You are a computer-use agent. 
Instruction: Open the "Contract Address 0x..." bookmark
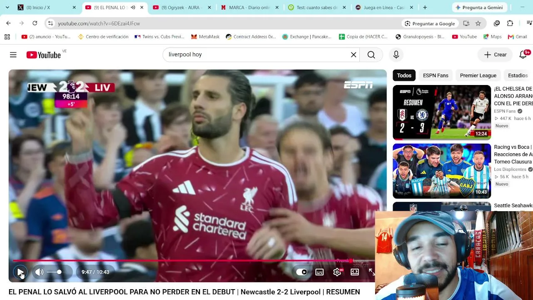(x=251, y=37)
